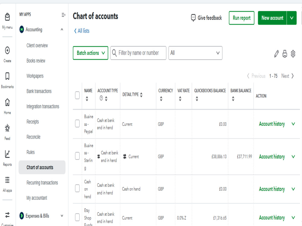Sort by Detail Type column arrows
Viewport: 302px width, 226px height.
(x=141, y=95)
